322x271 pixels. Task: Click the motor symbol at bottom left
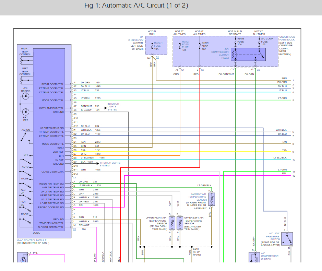click(23, 260)
